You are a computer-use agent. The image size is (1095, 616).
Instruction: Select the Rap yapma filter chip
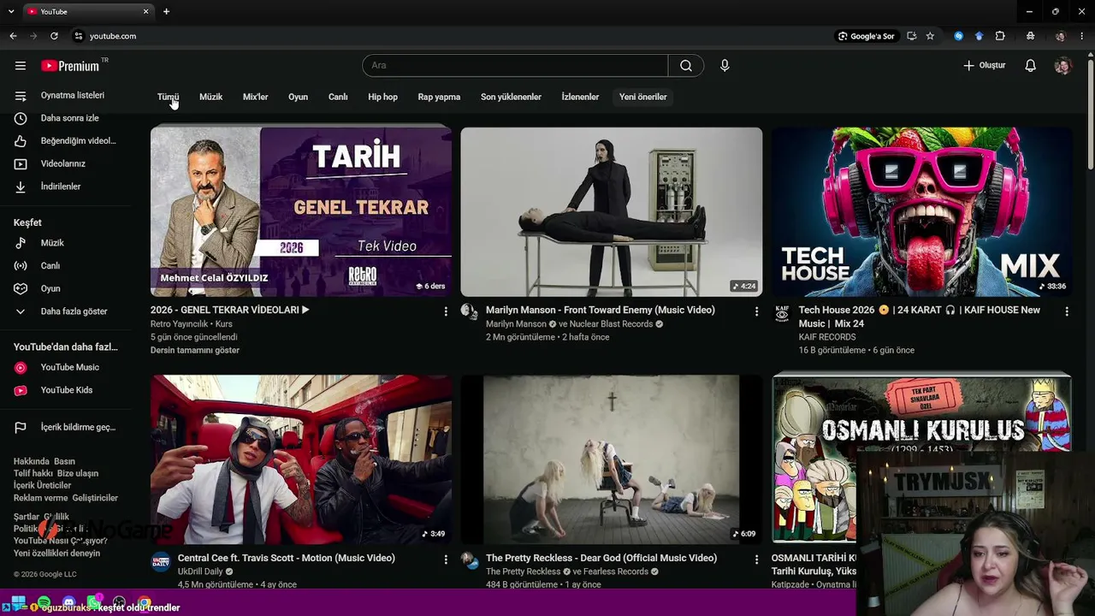pos(439,97)
